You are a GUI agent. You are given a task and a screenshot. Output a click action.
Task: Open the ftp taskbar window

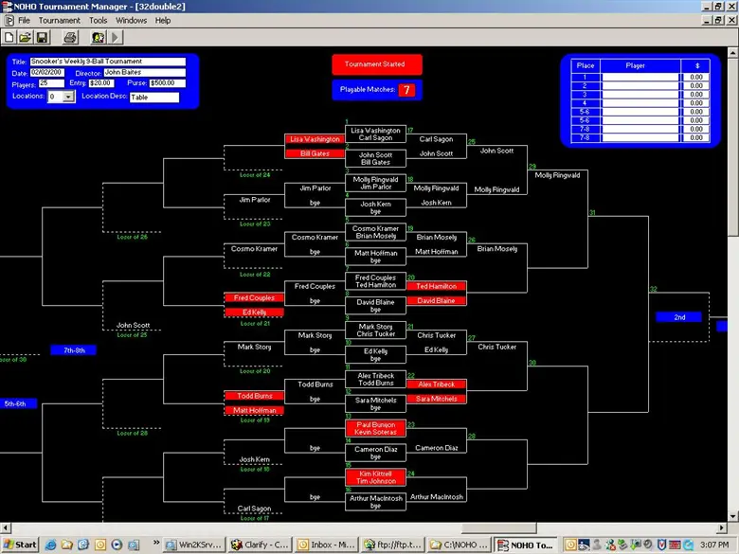(392, 545)
